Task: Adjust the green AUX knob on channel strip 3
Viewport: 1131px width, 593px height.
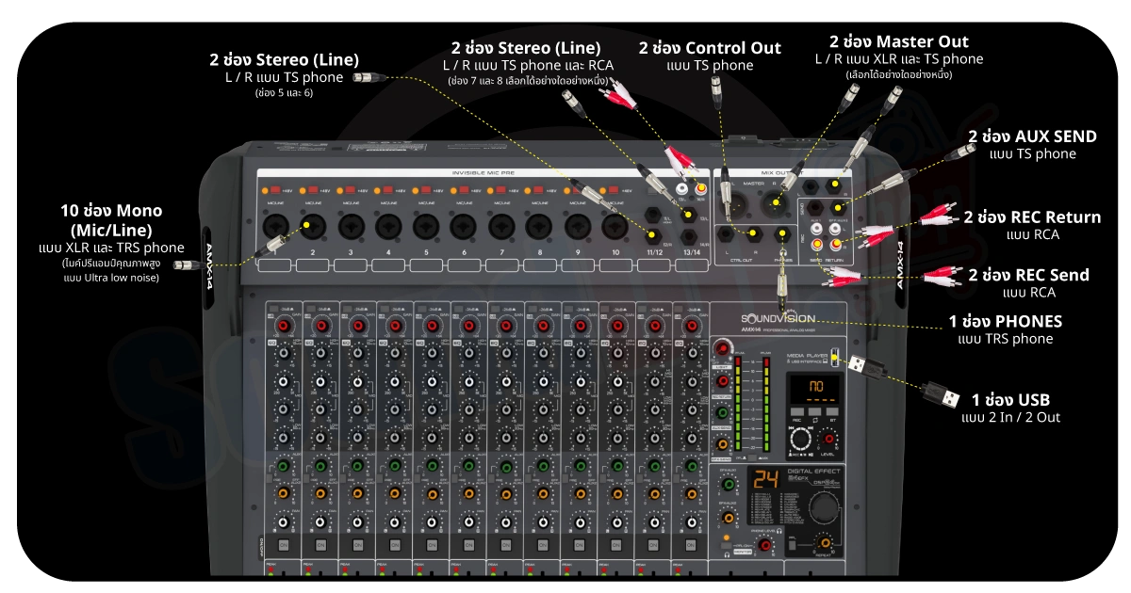Action: pos(359,465)
